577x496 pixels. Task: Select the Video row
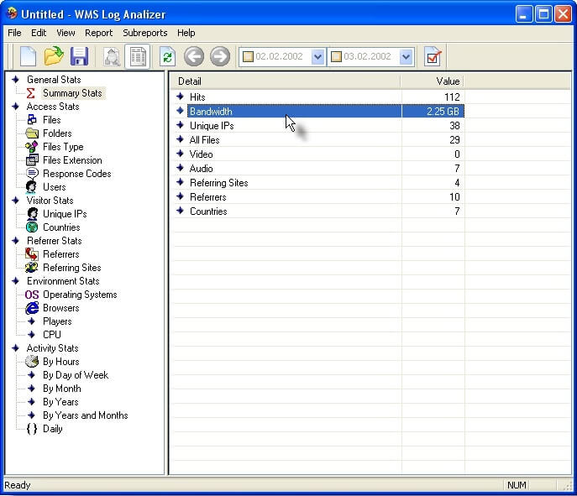pos(319,154)
